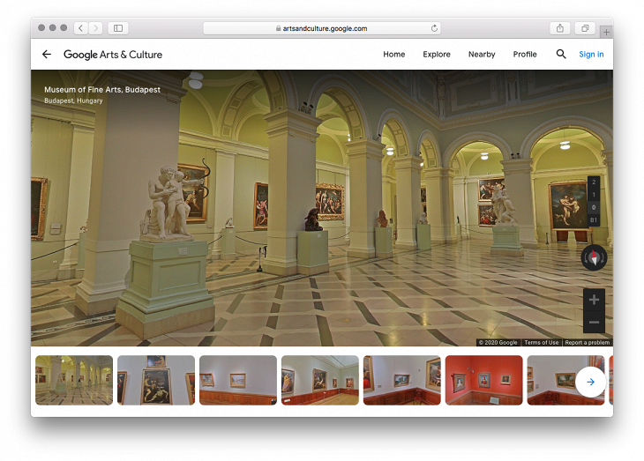Click the compass icon in street view
Image resolution: width=644 pixels, height=461 pixels.
coord(594,257)
